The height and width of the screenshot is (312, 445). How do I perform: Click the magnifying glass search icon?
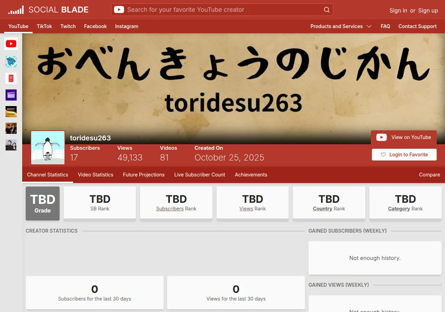tap(326, 10)
